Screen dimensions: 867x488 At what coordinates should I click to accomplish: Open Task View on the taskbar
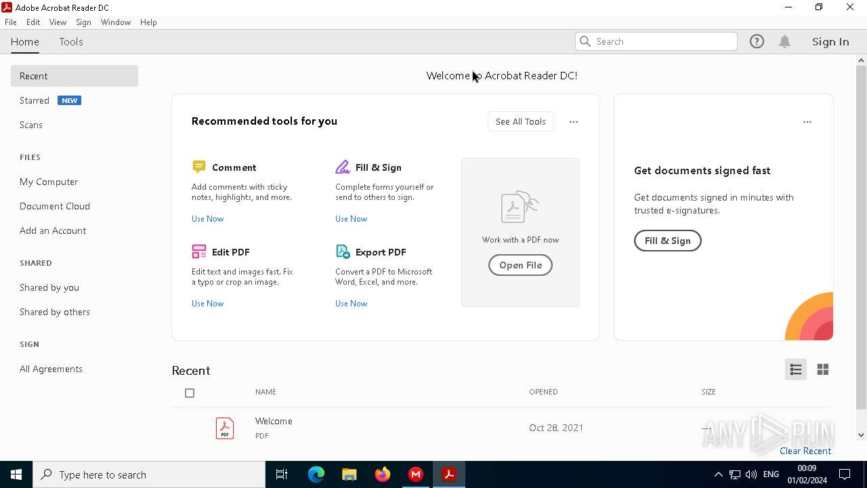[x=282, y=474]
